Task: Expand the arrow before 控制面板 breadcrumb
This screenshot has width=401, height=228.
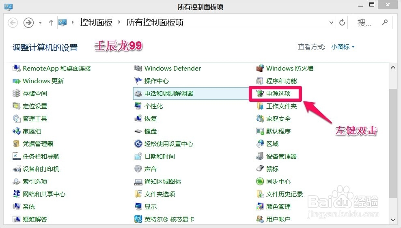Action: coord(73,22)
